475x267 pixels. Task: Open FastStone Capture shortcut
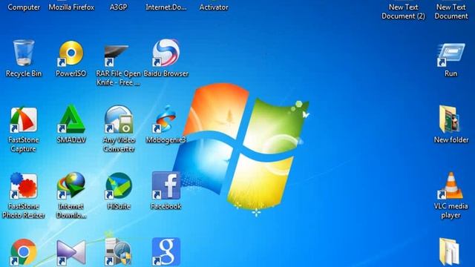[24, 120]
